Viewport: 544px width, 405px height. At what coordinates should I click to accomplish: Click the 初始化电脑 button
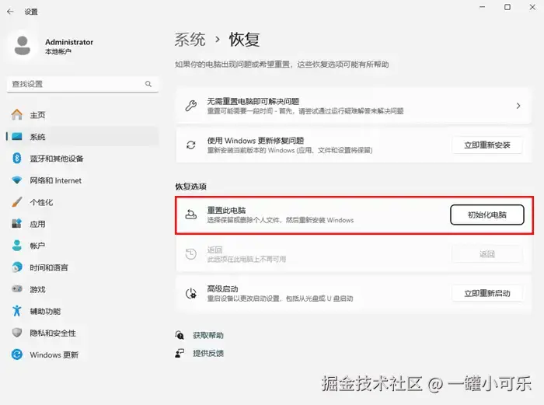coord(487,215)
